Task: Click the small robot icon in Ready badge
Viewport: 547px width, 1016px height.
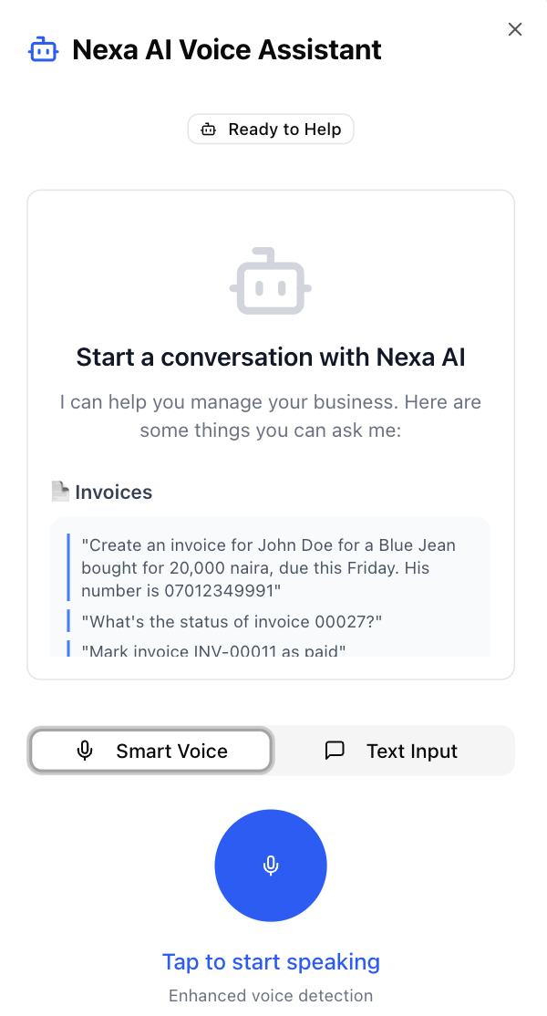Action: [x=209, y=130]
